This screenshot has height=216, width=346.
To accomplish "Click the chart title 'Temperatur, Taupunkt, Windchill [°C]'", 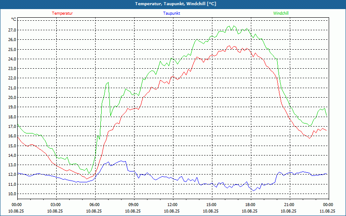I will point(176,4).
